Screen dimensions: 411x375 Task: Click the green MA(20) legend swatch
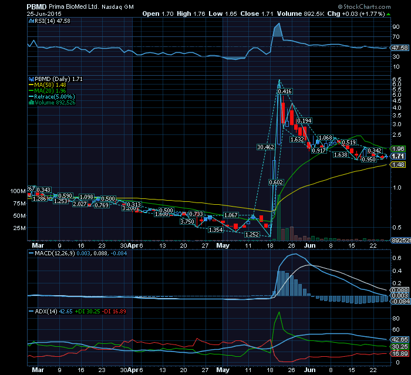click(31, 91)
